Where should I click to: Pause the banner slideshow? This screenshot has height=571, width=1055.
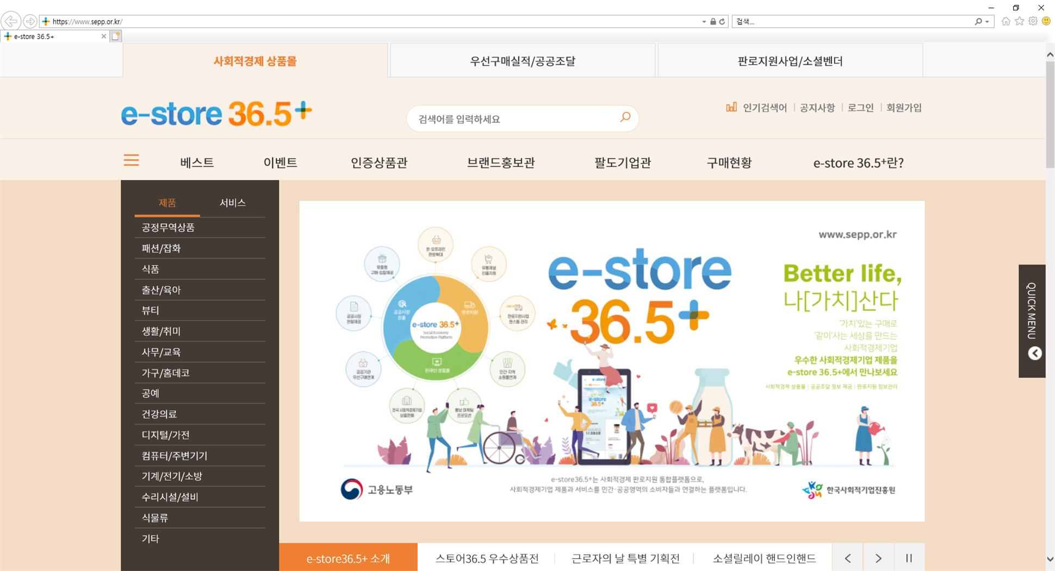point(909,558)
